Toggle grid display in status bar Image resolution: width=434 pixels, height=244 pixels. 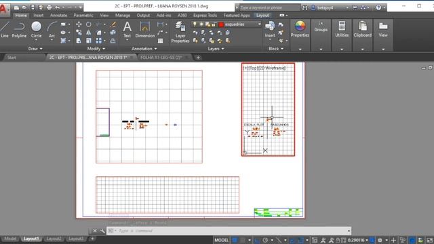pyautogui.click(x=235, y=240)
